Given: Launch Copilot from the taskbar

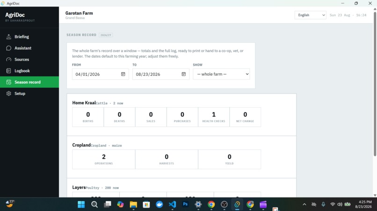Looking at the screenshot, I should coord(121,204).
